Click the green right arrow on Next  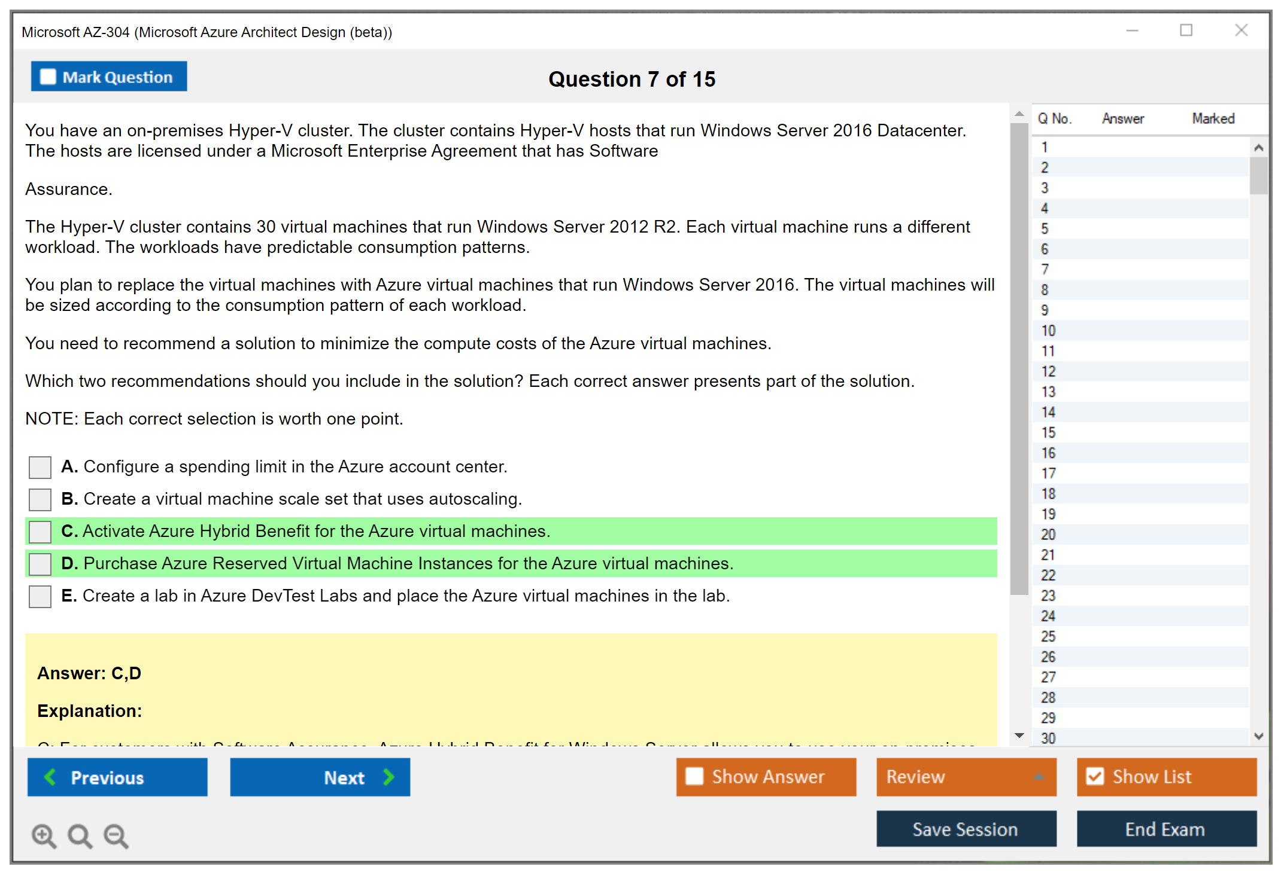pyautogui.click(x=389, y=777)
